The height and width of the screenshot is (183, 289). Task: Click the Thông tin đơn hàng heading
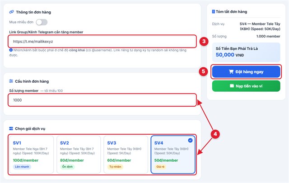click(33, 12)
